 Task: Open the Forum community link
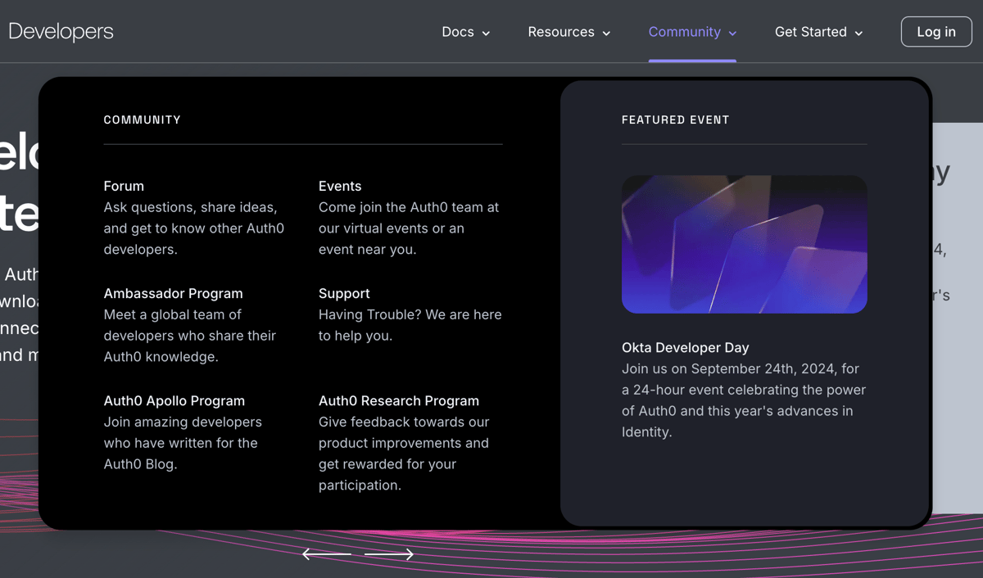(x=124, y=186)
